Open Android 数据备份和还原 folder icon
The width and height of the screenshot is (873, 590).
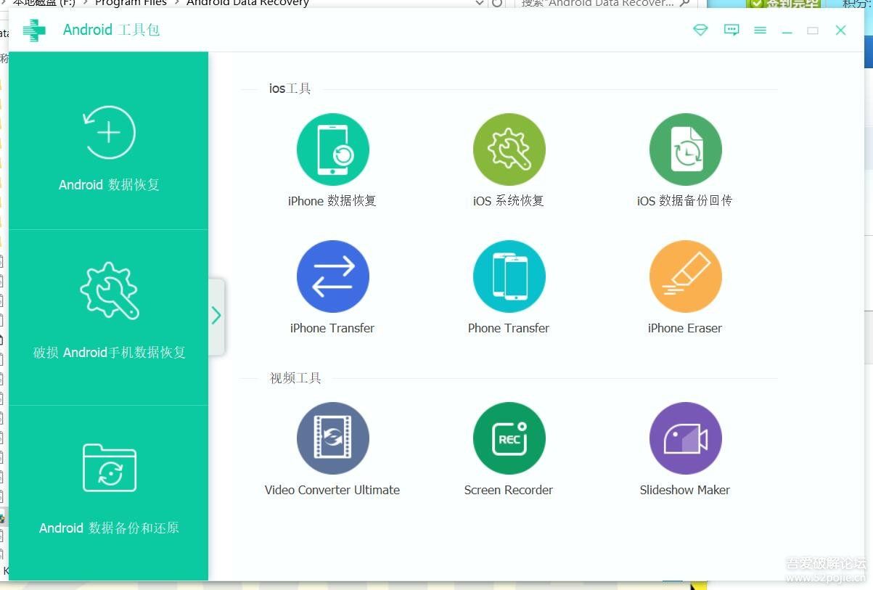[110, 468]
